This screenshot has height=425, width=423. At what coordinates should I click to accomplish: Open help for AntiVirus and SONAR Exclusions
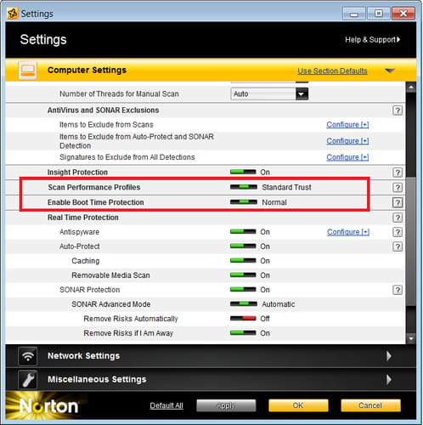click(398, 110)
